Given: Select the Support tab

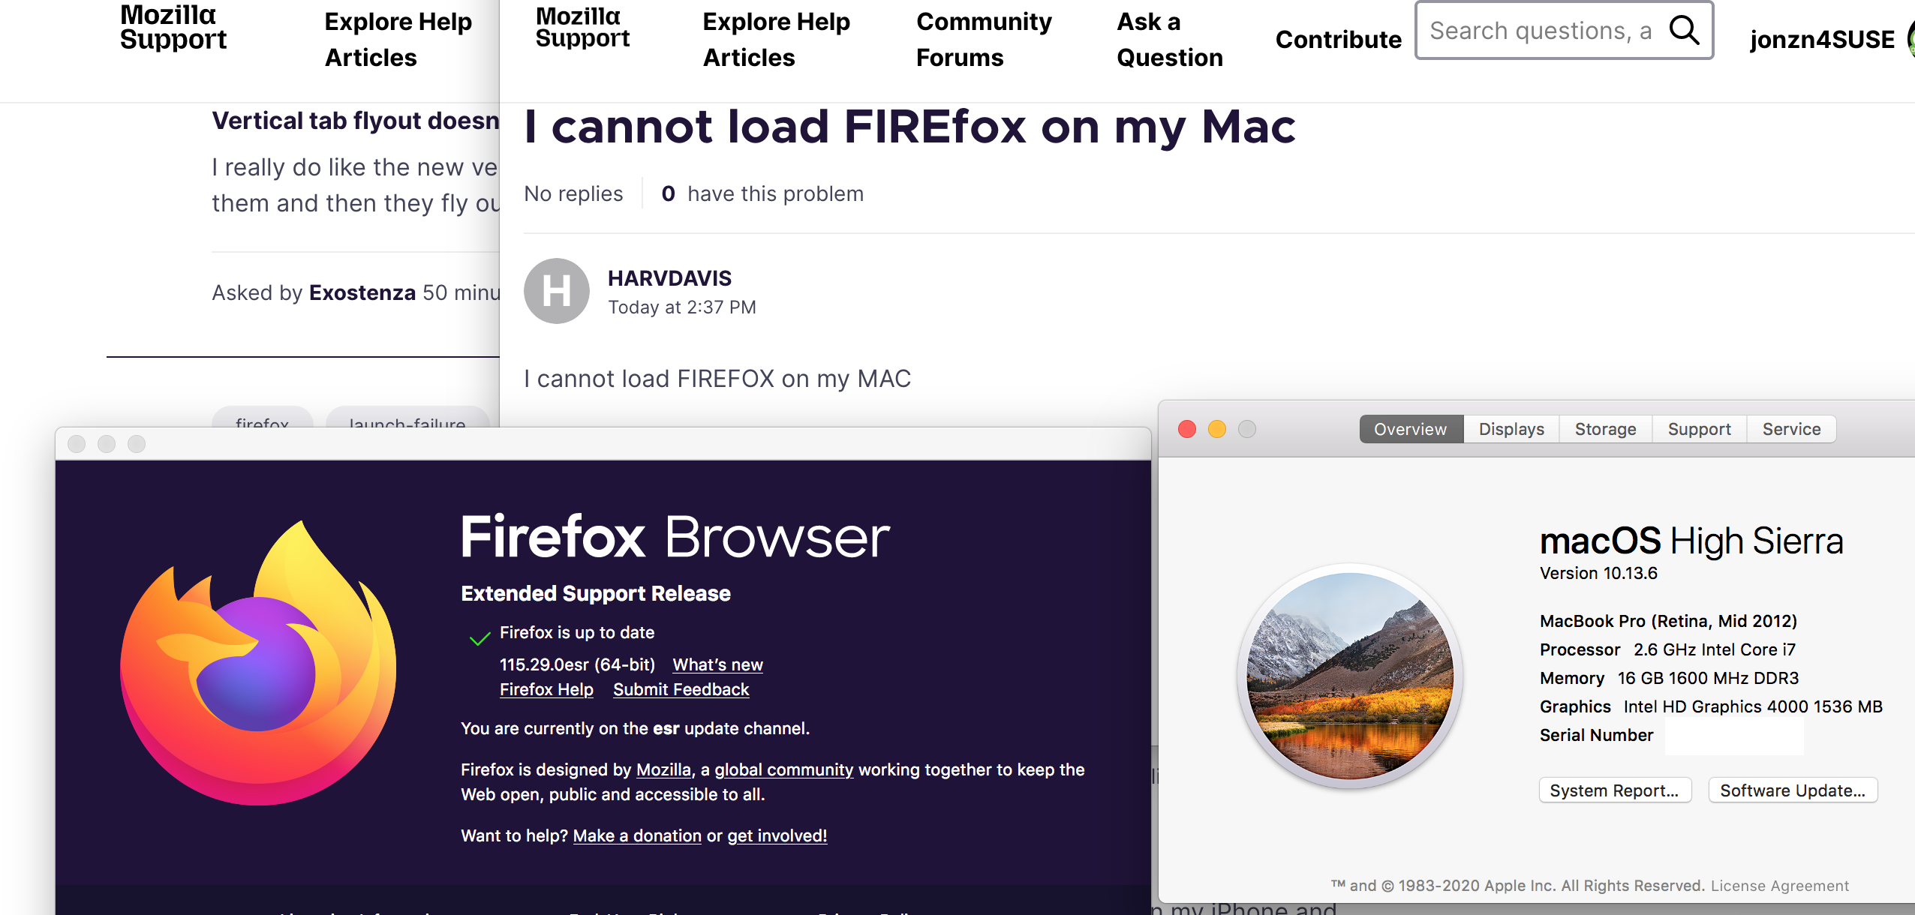Looking at the screenshot, I should pos(1699,429).
